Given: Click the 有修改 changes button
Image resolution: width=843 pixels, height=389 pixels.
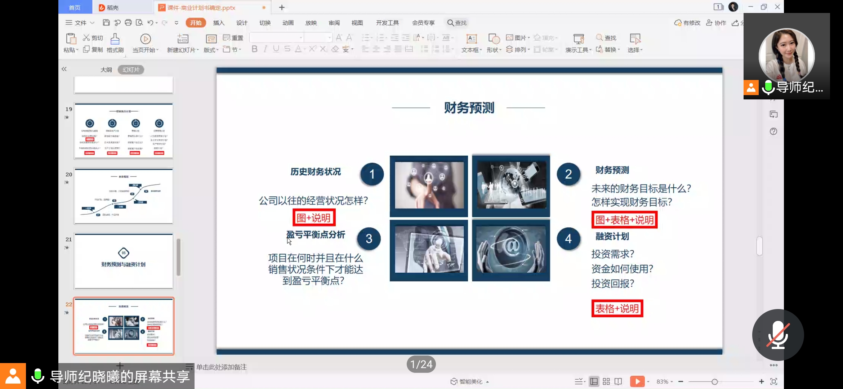Looking at the screenshot, I should click(x=687, y=23).
